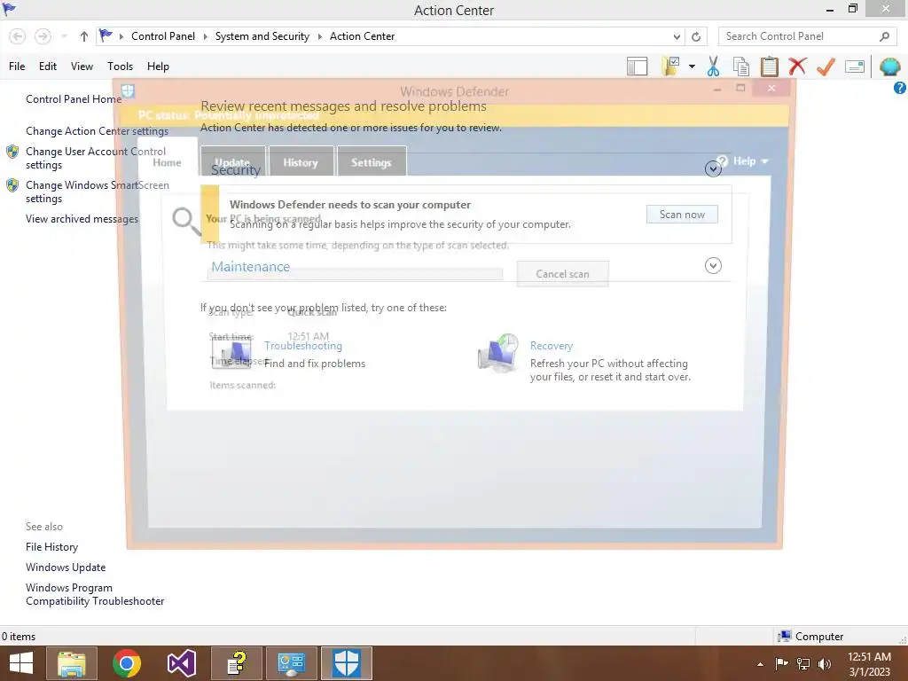908x681 pixels.
Task: Open the Windows Start button
Action: click(21, 663)
